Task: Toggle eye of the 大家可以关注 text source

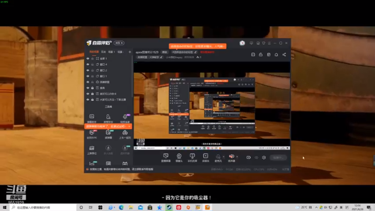Action: (x=88, y=100)
